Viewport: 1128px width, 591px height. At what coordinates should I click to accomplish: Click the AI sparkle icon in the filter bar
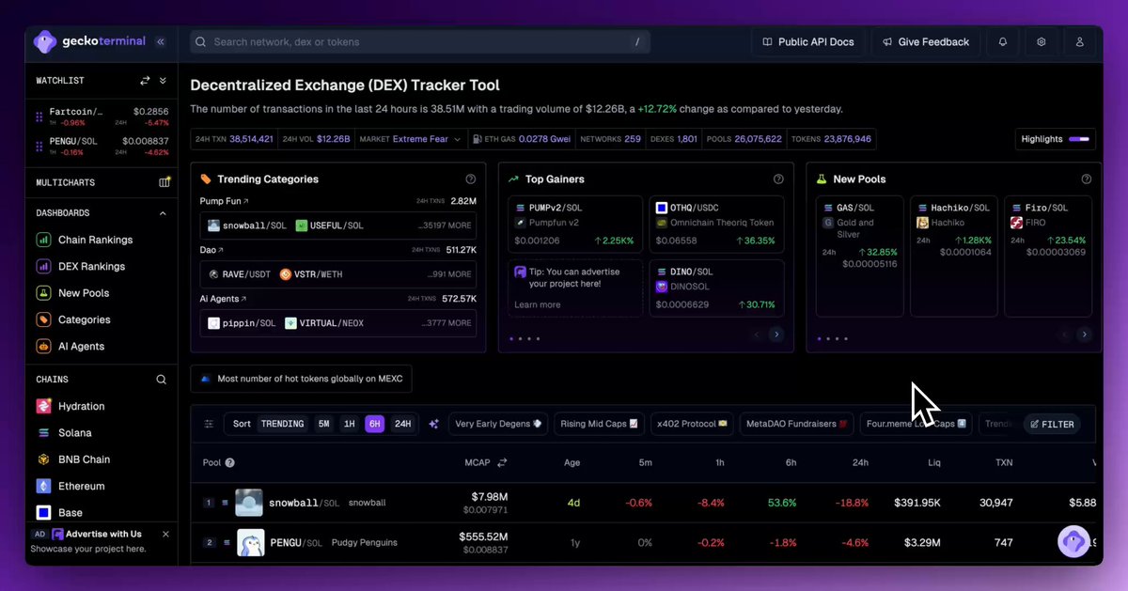433,424
